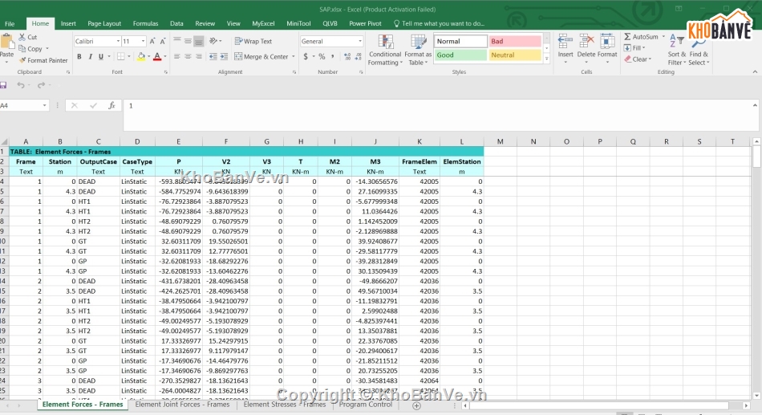Click the Copy icon
The height and width of the screenshot is (415, 762).
pyautogui.click(x=22, y=49)
